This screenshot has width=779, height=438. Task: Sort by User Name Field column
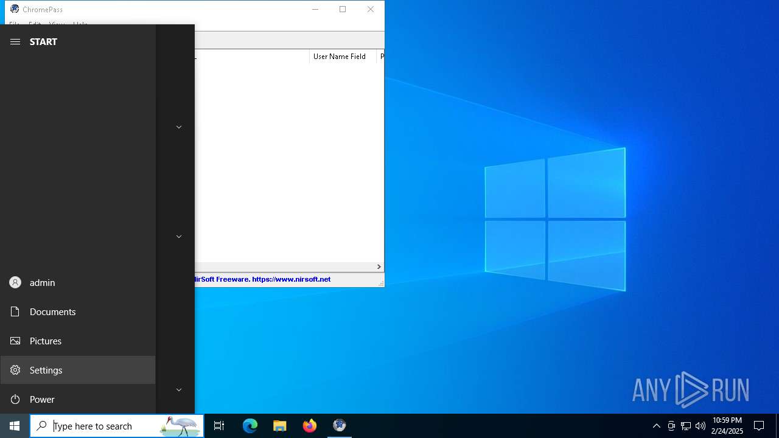pyautogui.click(x=343, y=57)
